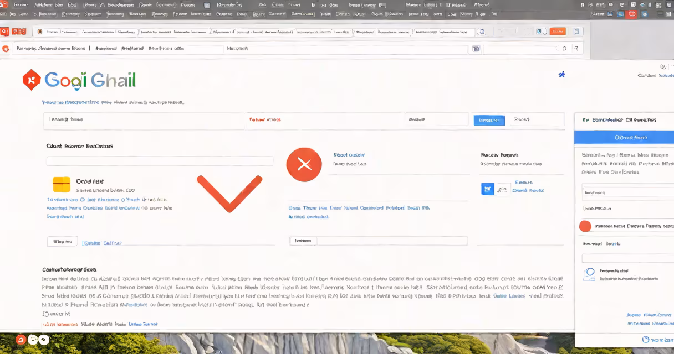Click the empty input in the side panel

pyautogui.click(x=627, y=258)
